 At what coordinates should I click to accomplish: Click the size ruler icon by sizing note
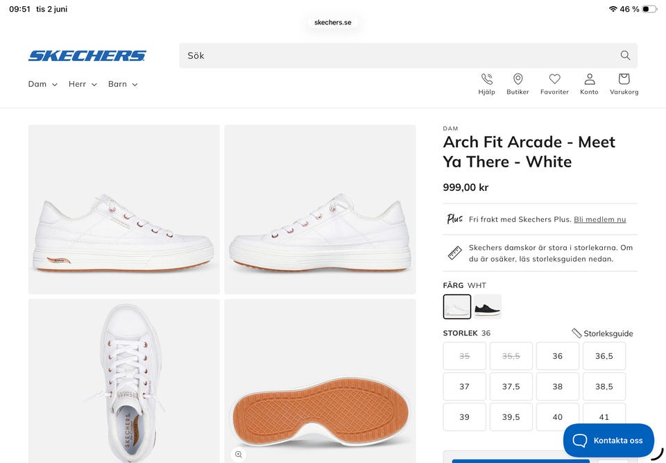(454, 253)
